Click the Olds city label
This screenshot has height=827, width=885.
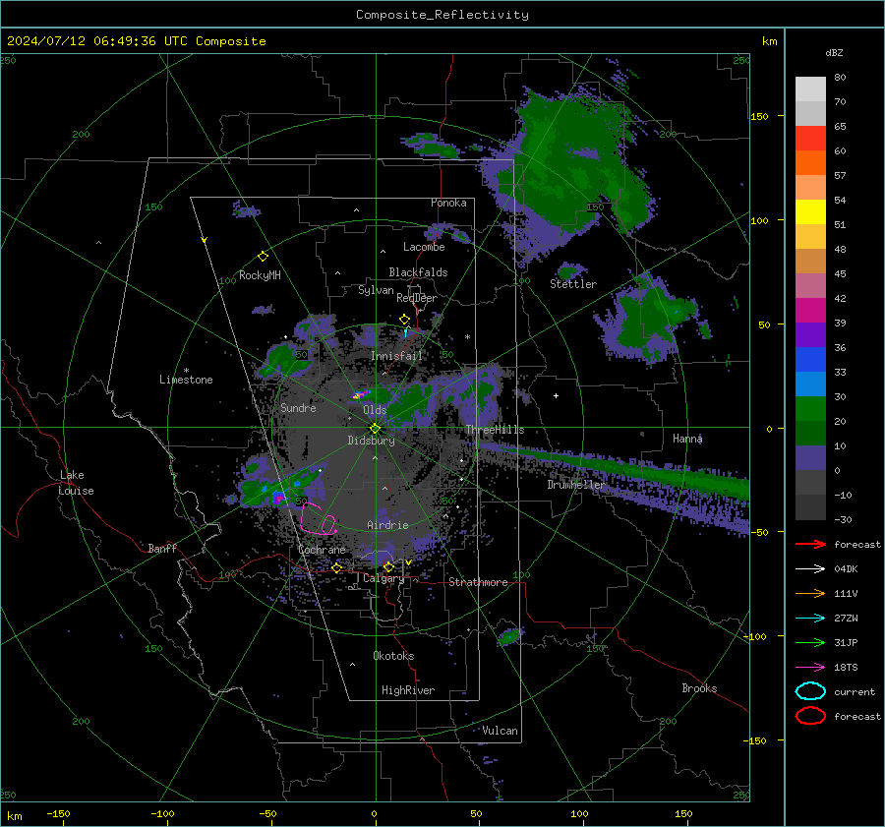(375, 409)
